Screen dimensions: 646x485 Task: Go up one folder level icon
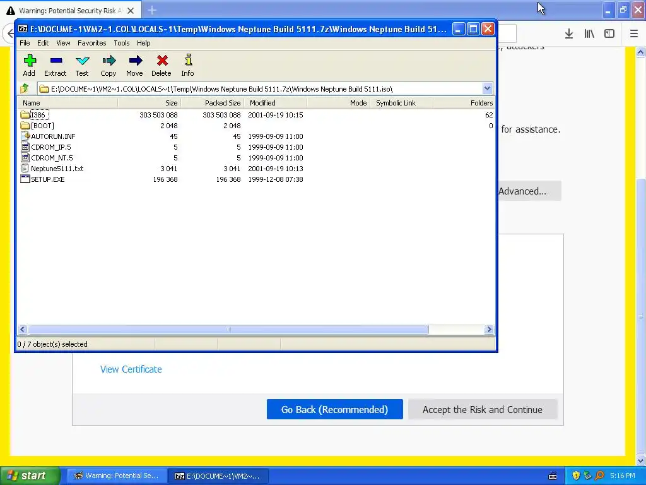(x=25, y=88)
